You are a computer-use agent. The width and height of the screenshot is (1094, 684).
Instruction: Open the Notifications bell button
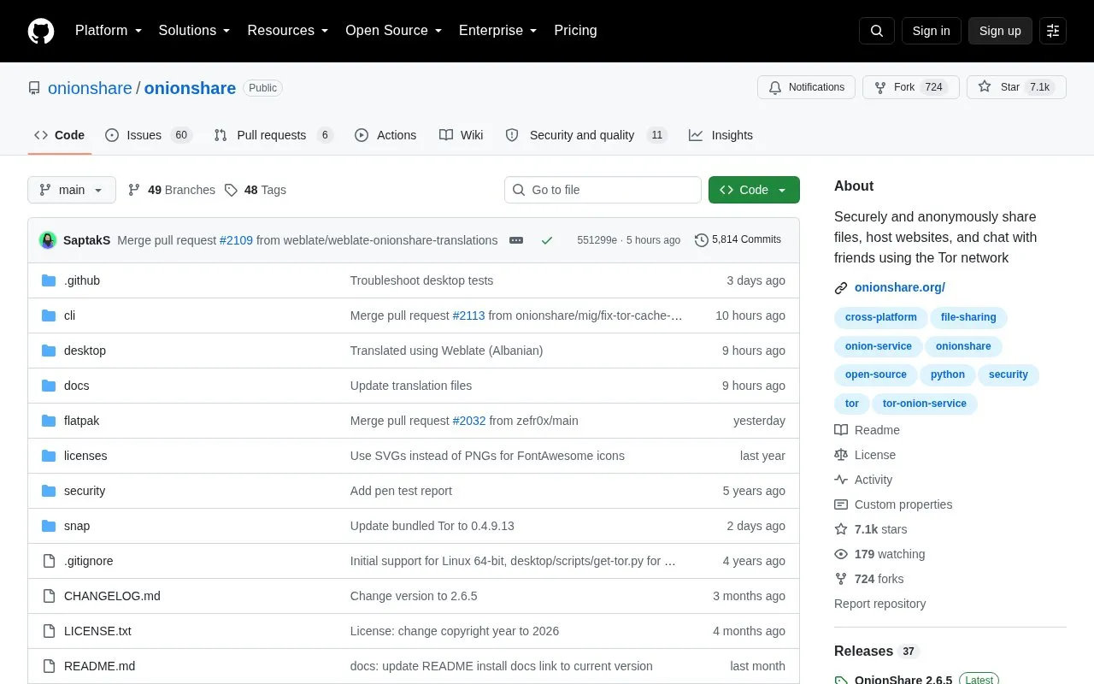tap(806, 87)
